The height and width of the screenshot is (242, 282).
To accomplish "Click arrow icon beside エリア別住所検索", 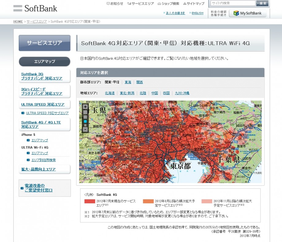I will pos(28,160).
